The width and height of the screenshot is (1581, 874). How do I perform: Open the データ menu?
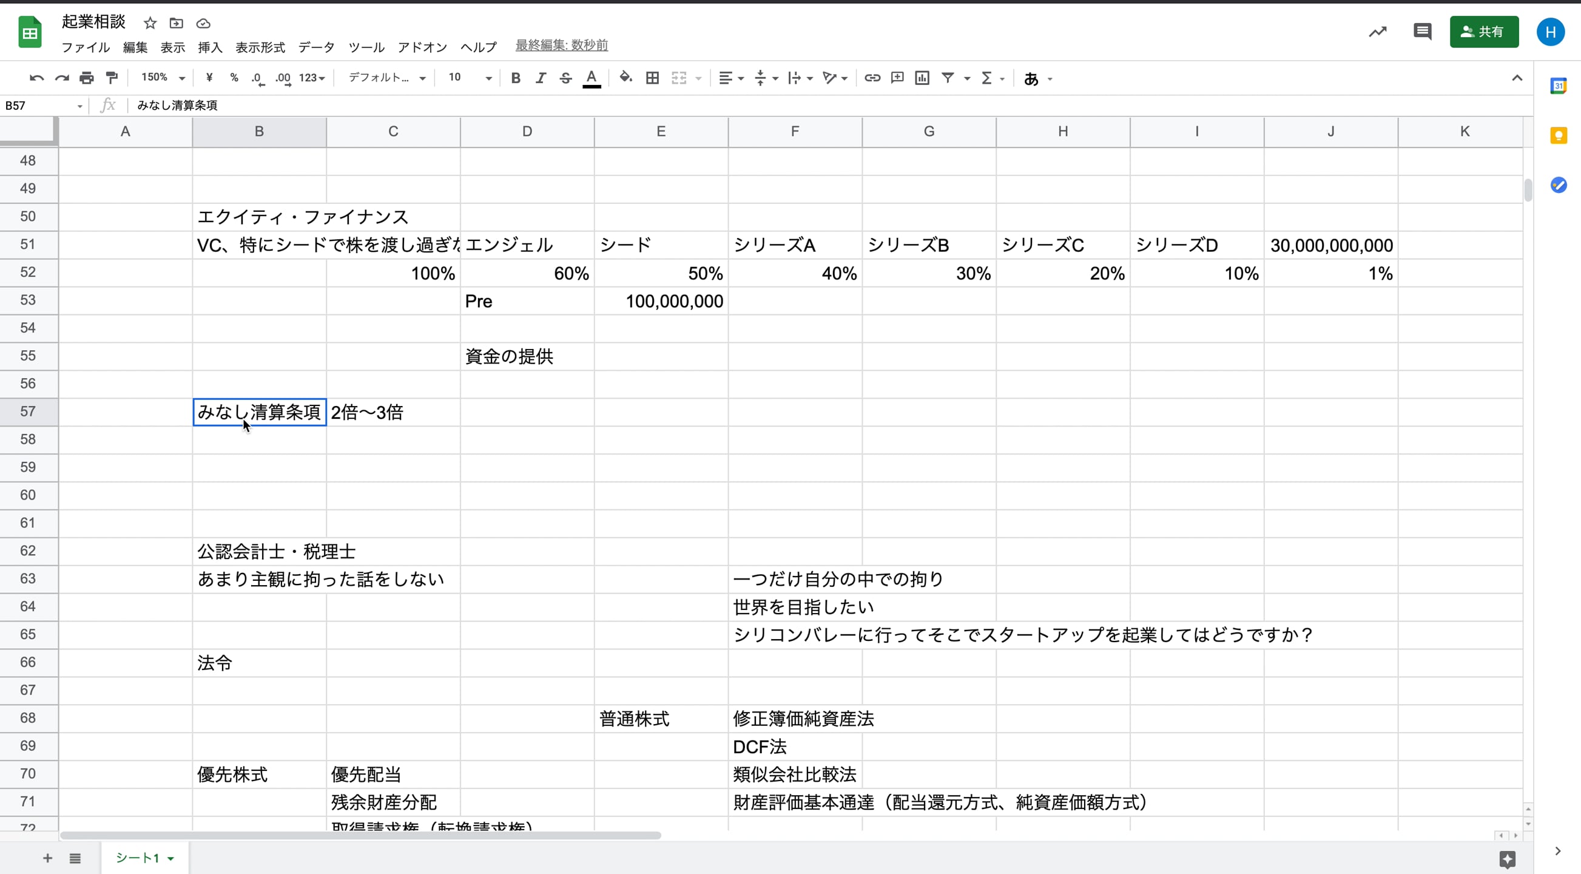pyautogui.click(x=316, y=47)
